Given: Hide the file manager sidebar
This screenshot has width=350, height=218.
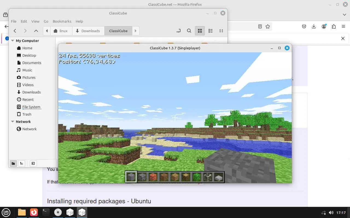Looking at the screenshot, I should [x=33, y=163].
